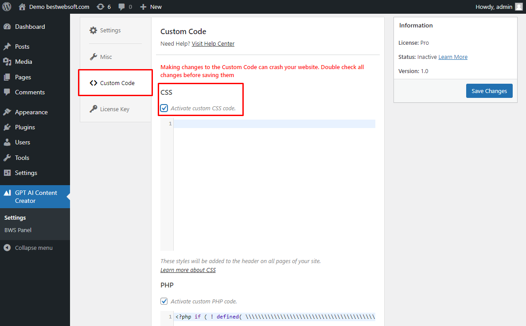Click the Version: 1.0 text
This screenshot has height=326, width=526.
[413, 71]
